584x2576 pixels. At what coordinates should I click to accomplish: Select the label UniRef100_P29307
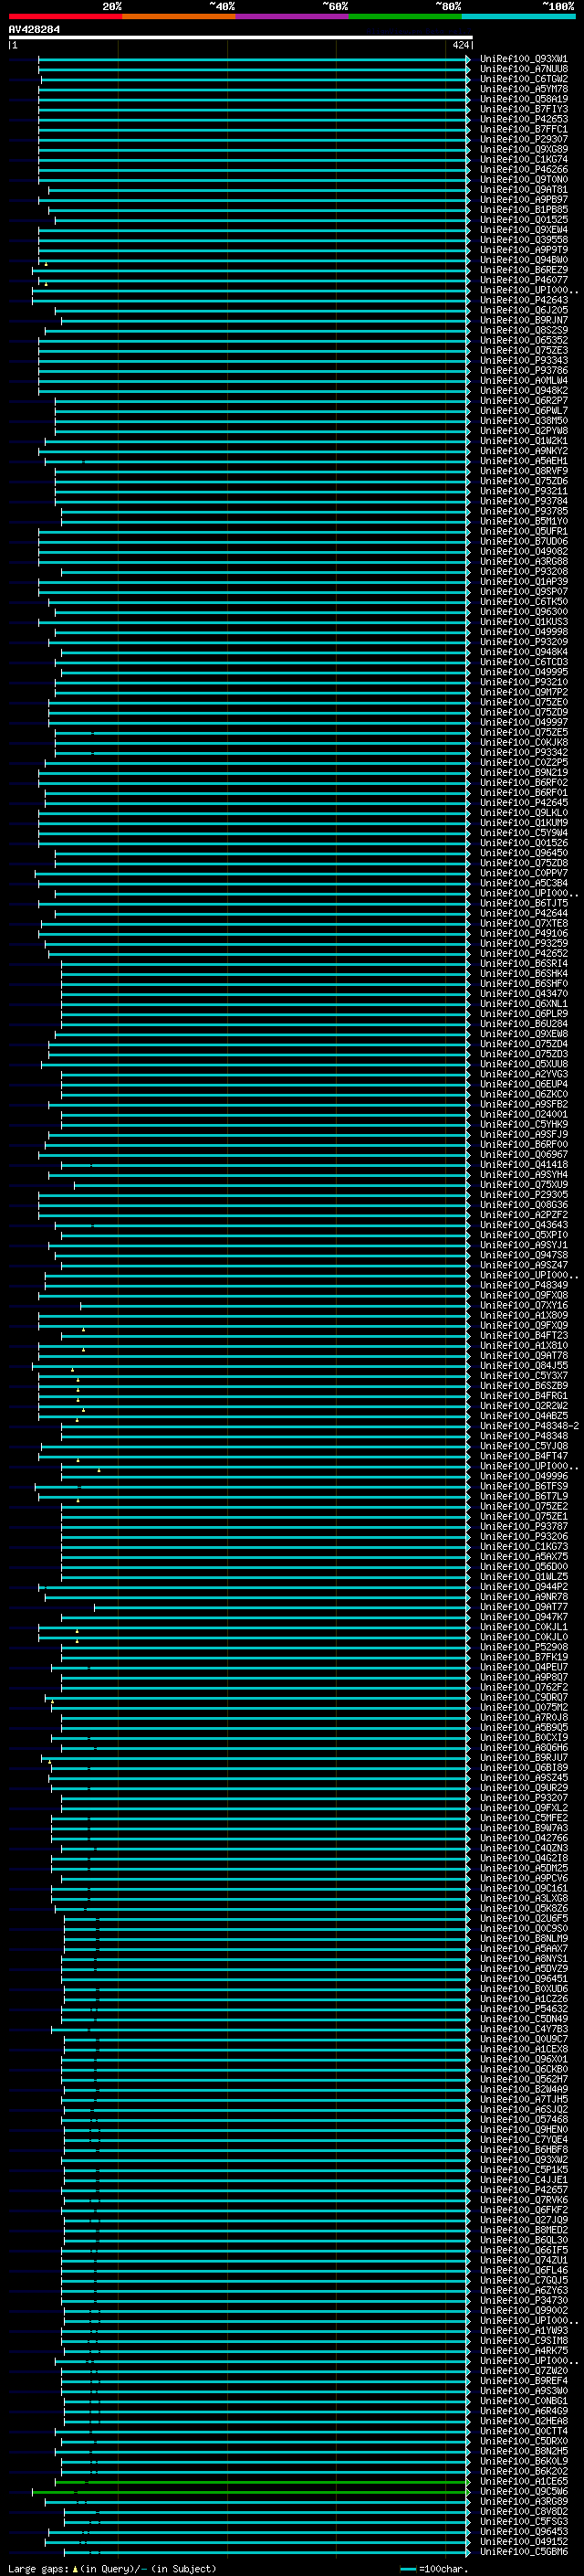coord(524,139)
